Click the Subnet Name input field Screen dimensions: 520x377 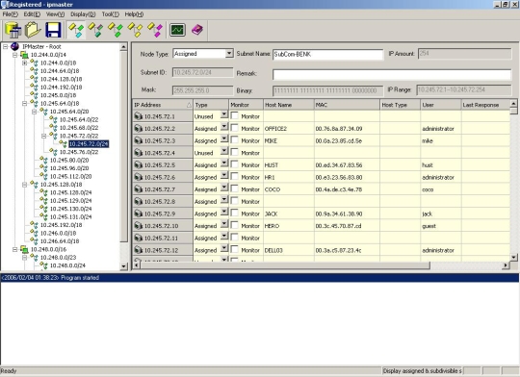pos(327,54)
